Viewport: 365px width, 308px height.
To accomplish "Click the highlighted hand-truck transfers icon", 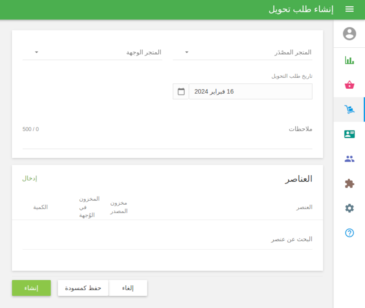I will (349, 109).
